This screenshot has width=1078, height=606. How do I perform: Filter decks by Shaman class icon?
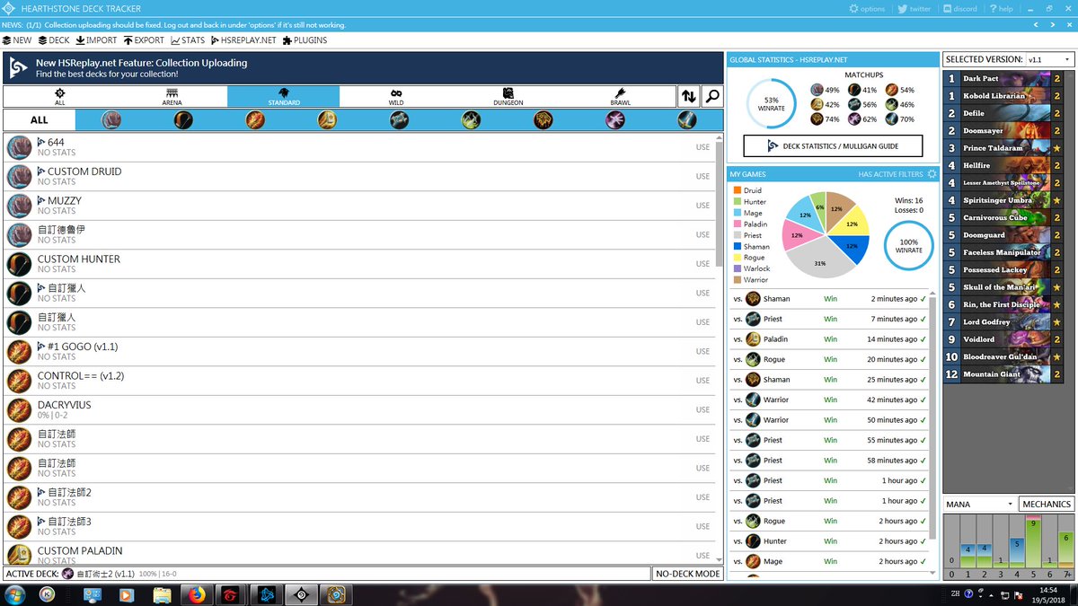pos(543,119)
